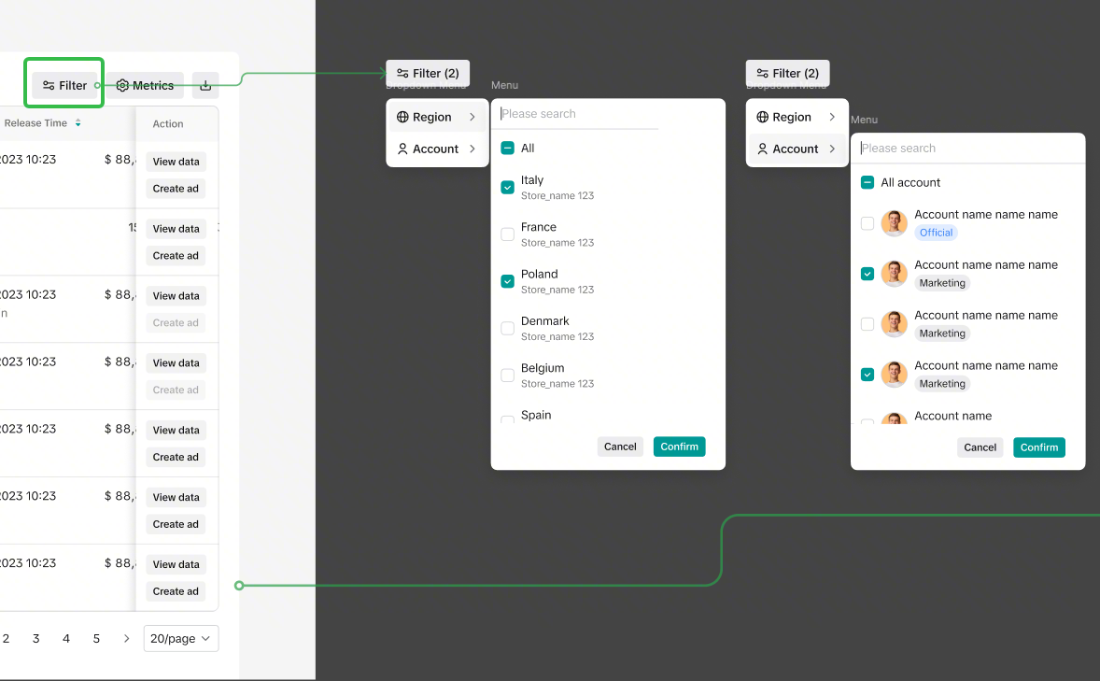Click the next page arrow in pagination
The image size is (1100, 681).
[127, 639]
